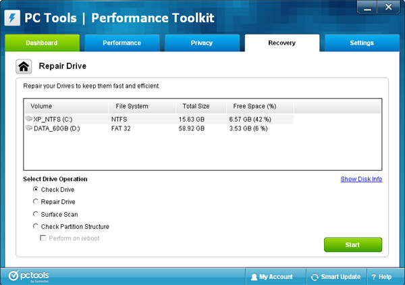Choose Check Partition Structure operation
The height and width of the screenshot is (285, 405).
[36, 226]
